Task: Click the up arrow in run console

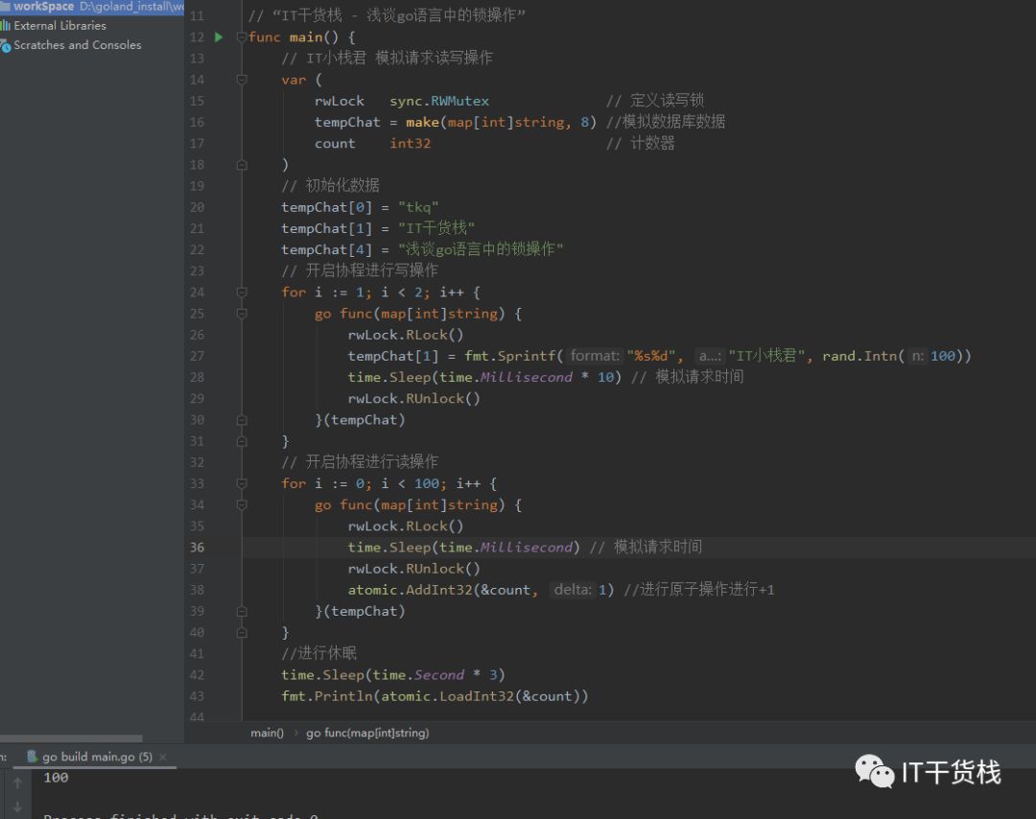Action: [18, 783]
